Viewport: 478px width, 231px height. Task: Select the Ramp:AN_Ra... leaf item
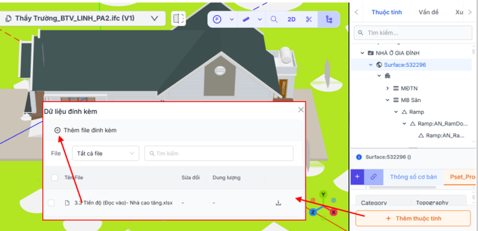coord(445,135)
